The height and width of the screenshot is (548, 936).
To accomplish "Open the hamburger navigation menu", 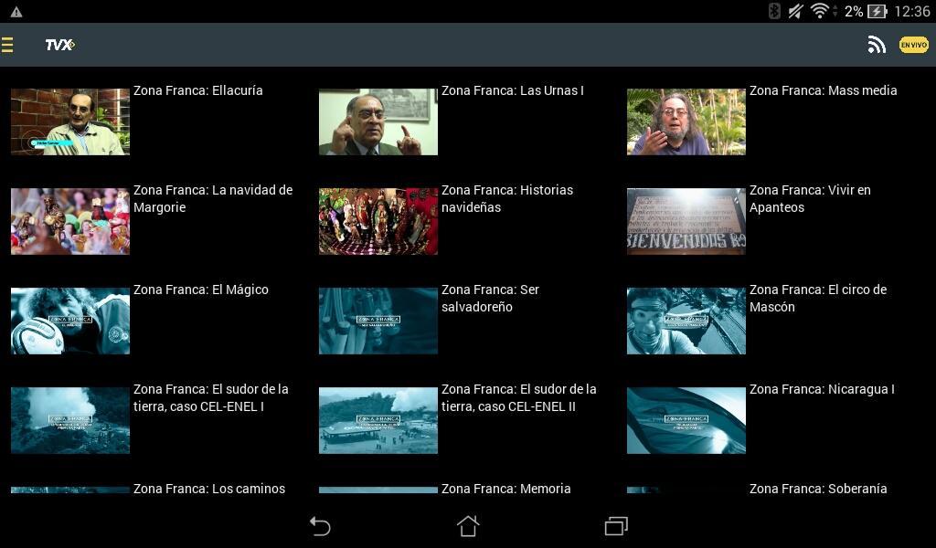I will coord(7,45).
